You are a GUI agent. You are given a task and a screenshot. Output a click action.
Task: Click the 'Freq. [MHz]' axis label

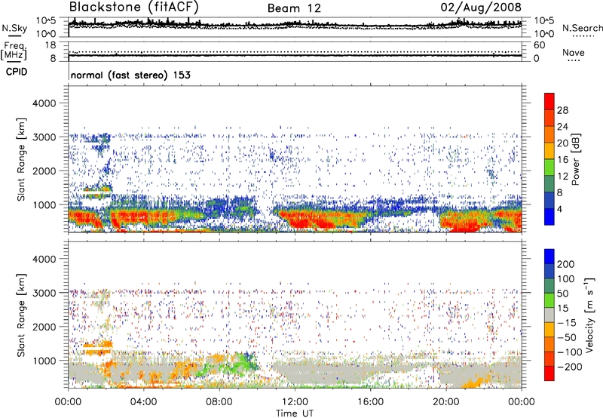click(x=14, y=51)
